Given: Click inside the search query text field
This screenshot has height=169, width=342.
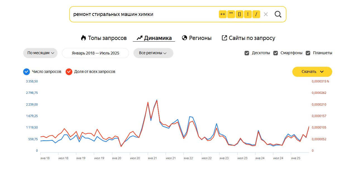Looking at the screenshot, I should [x=144, y=14].
